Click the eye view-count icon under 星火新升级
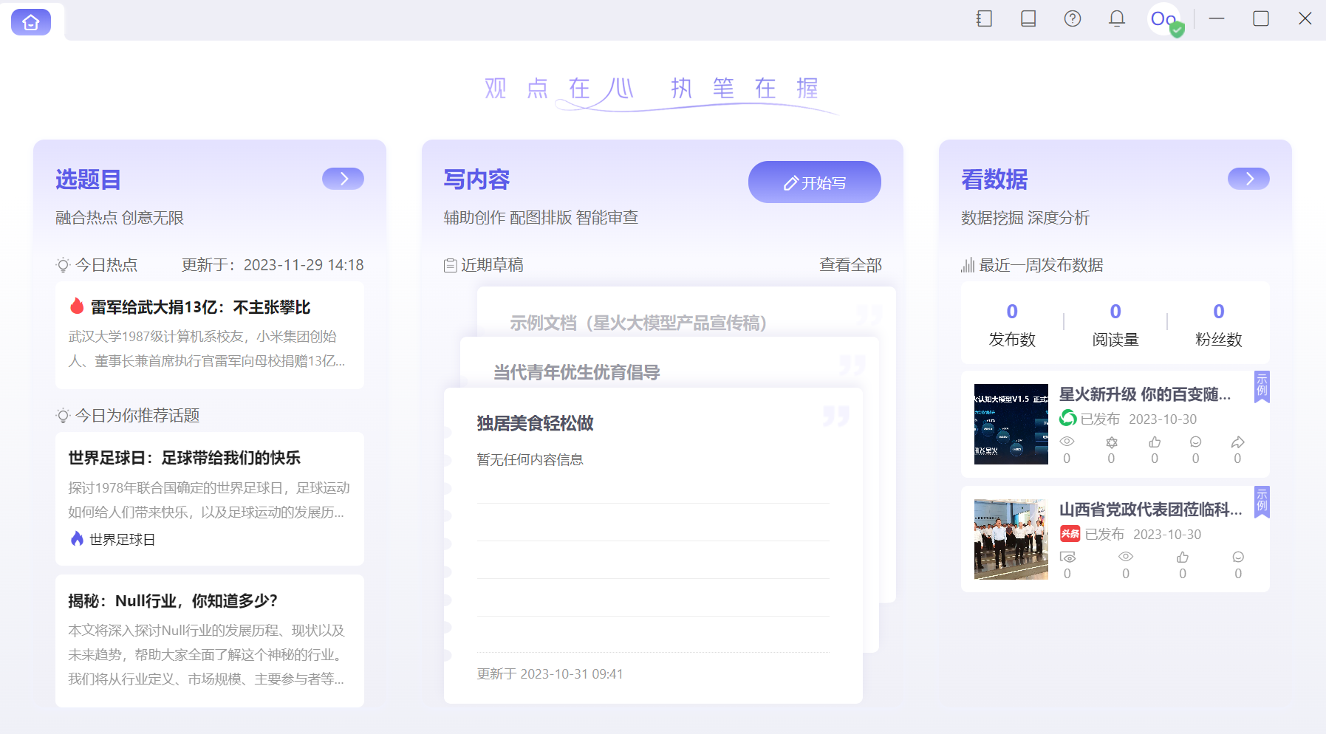Screen dimensions: 1326x734 tap(1067, 442)
